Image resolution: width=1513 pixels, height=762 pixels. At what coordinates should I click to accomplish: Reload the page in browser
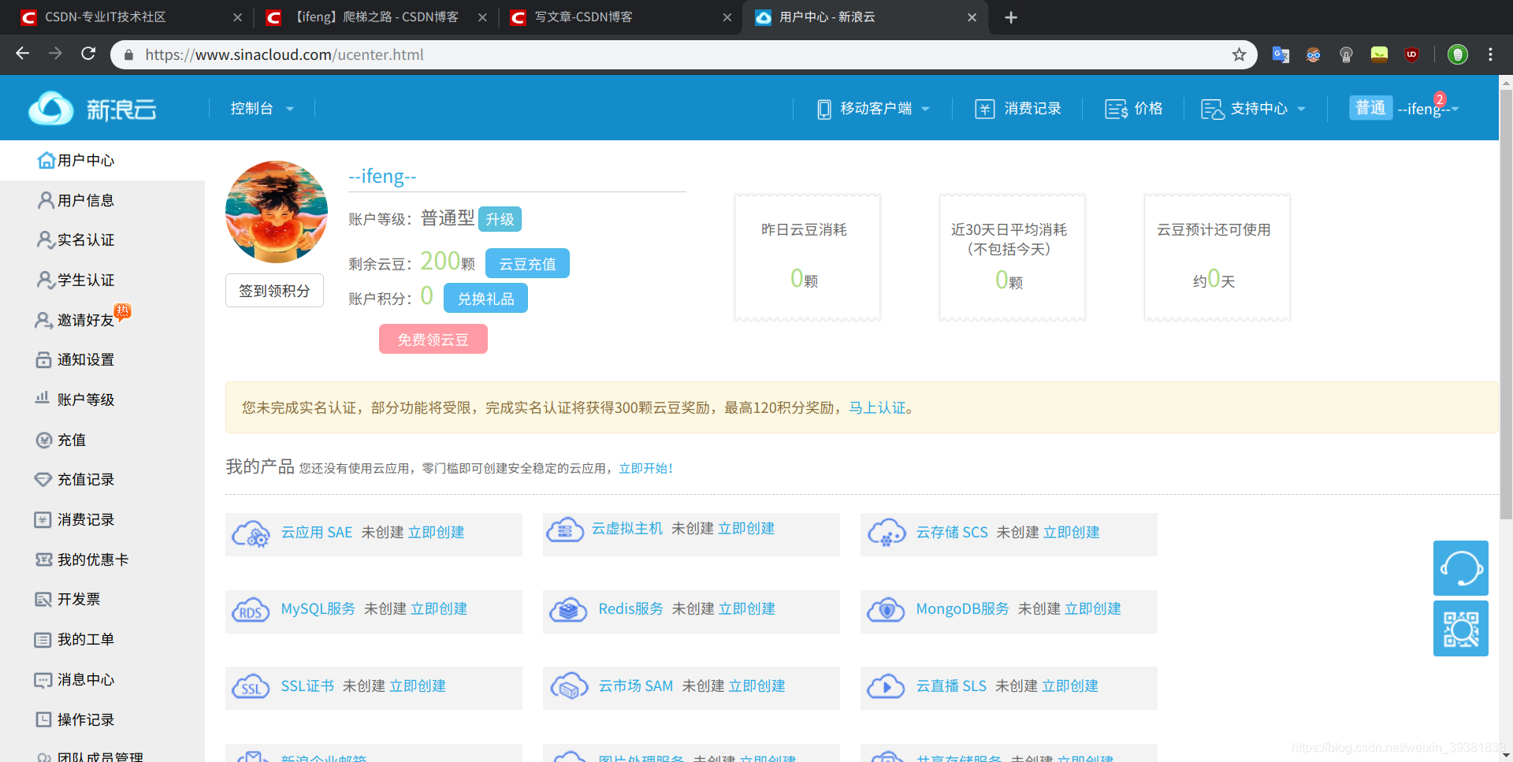[x=88, y=54]
